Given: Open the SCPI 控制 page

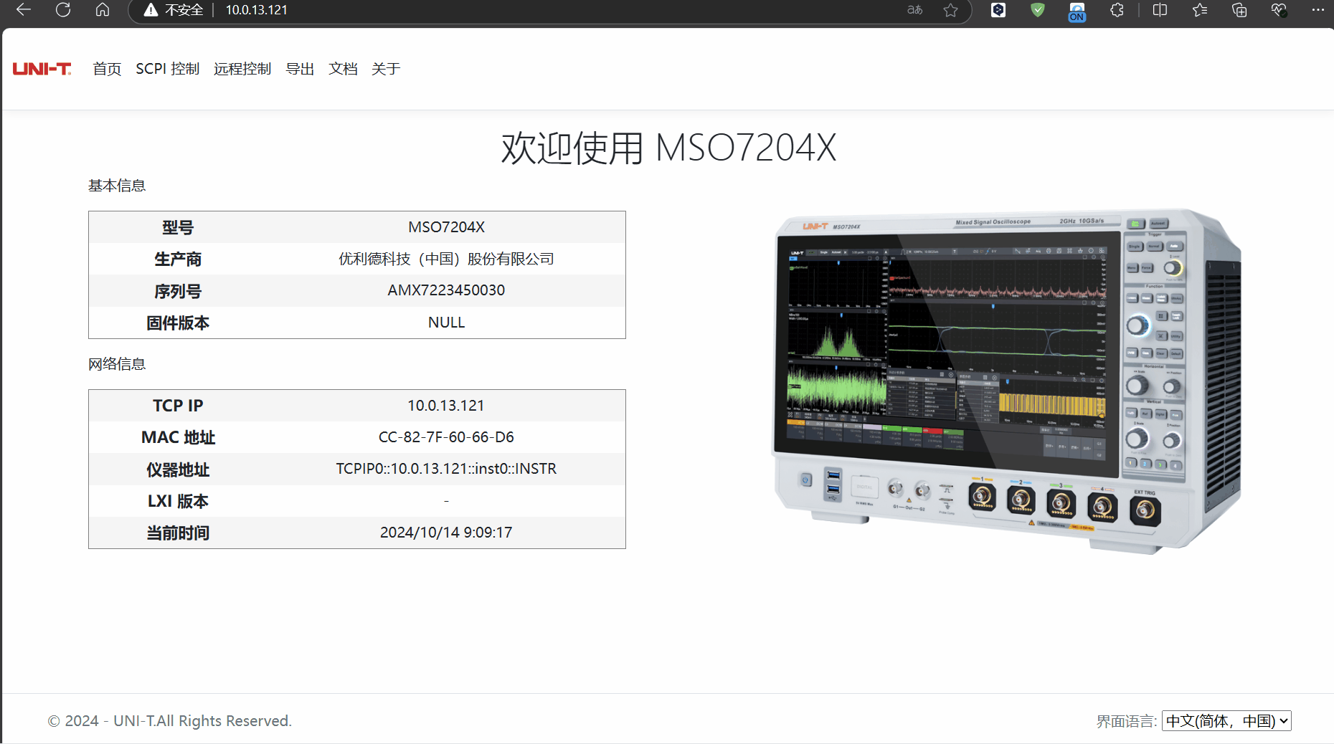Looking at the screenshot, I should coord(167,69).
